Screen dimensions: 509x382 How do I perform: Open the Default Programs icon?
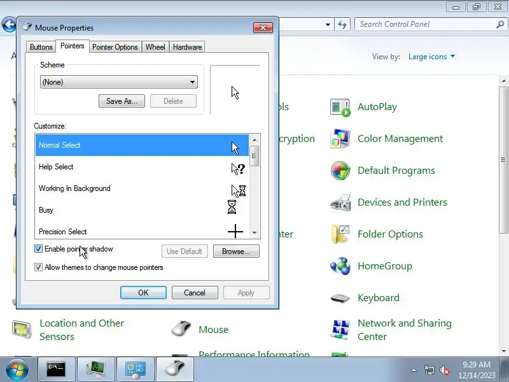(340, 171)
